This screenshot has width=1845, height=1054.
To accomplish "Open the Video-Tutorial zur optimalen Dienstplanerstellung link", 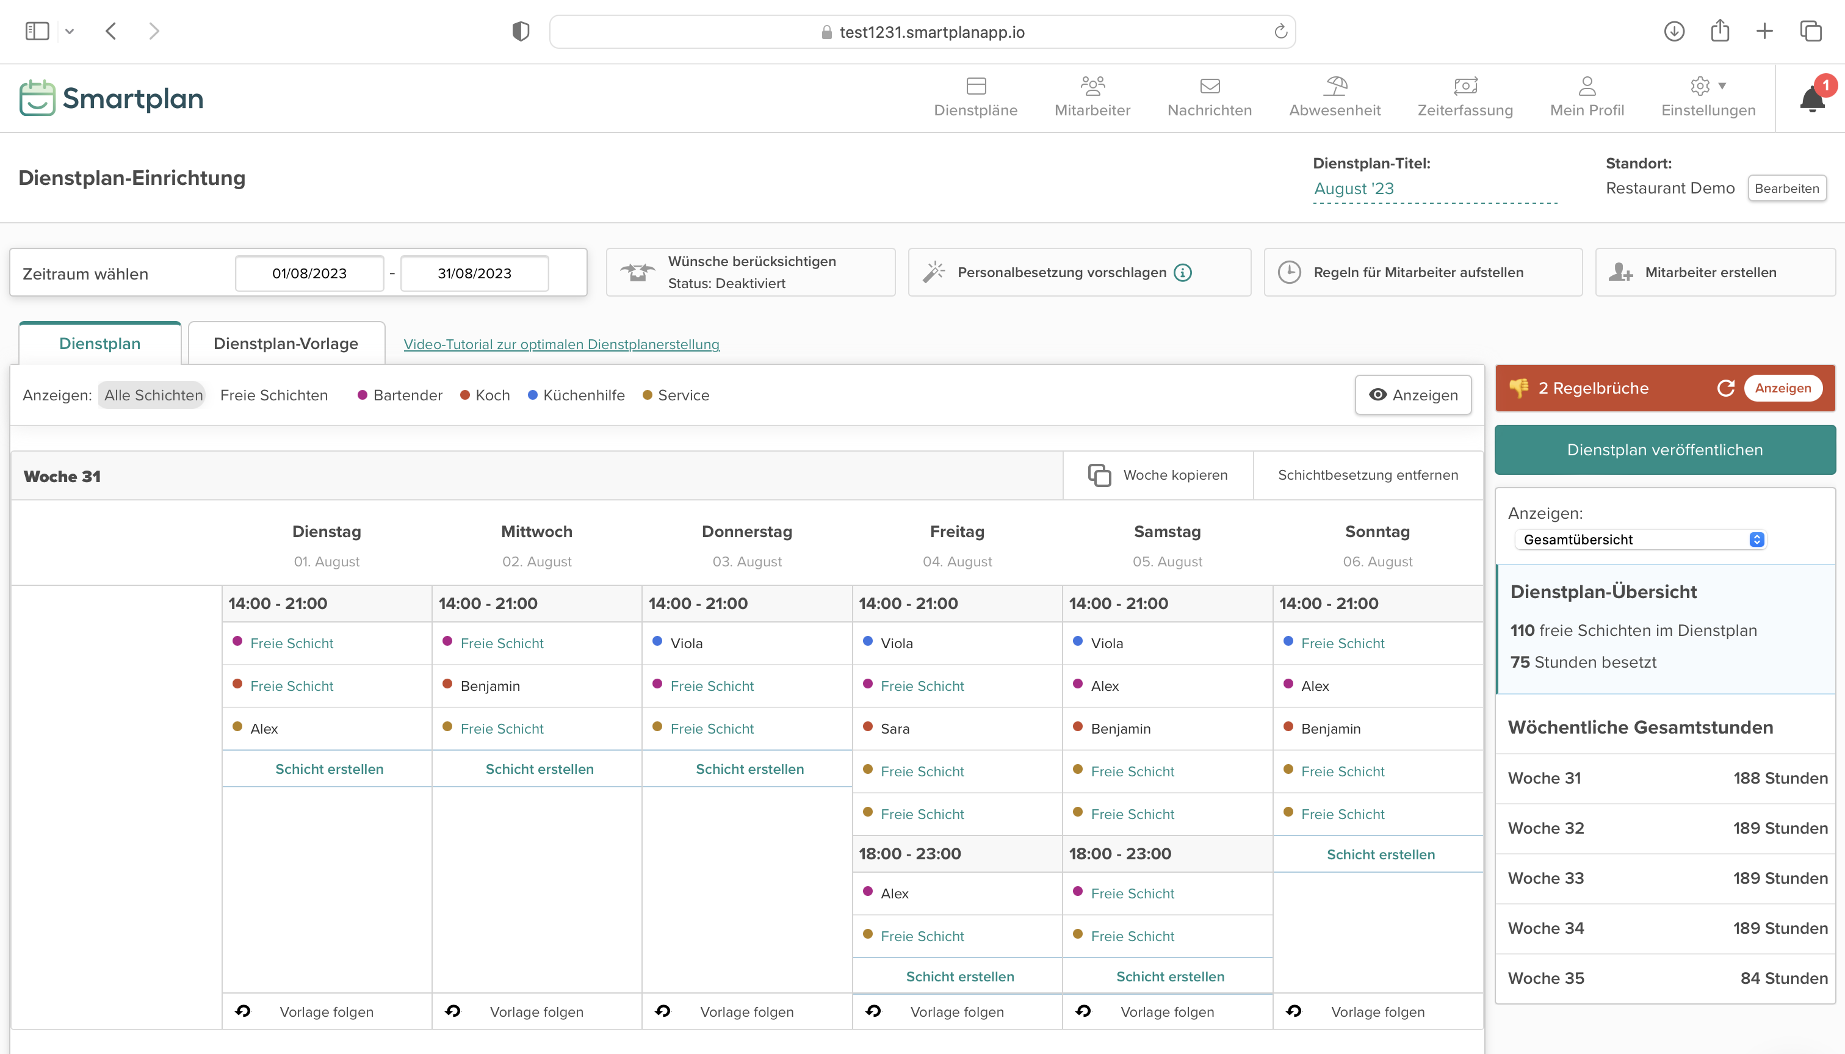I will (561, 345).
